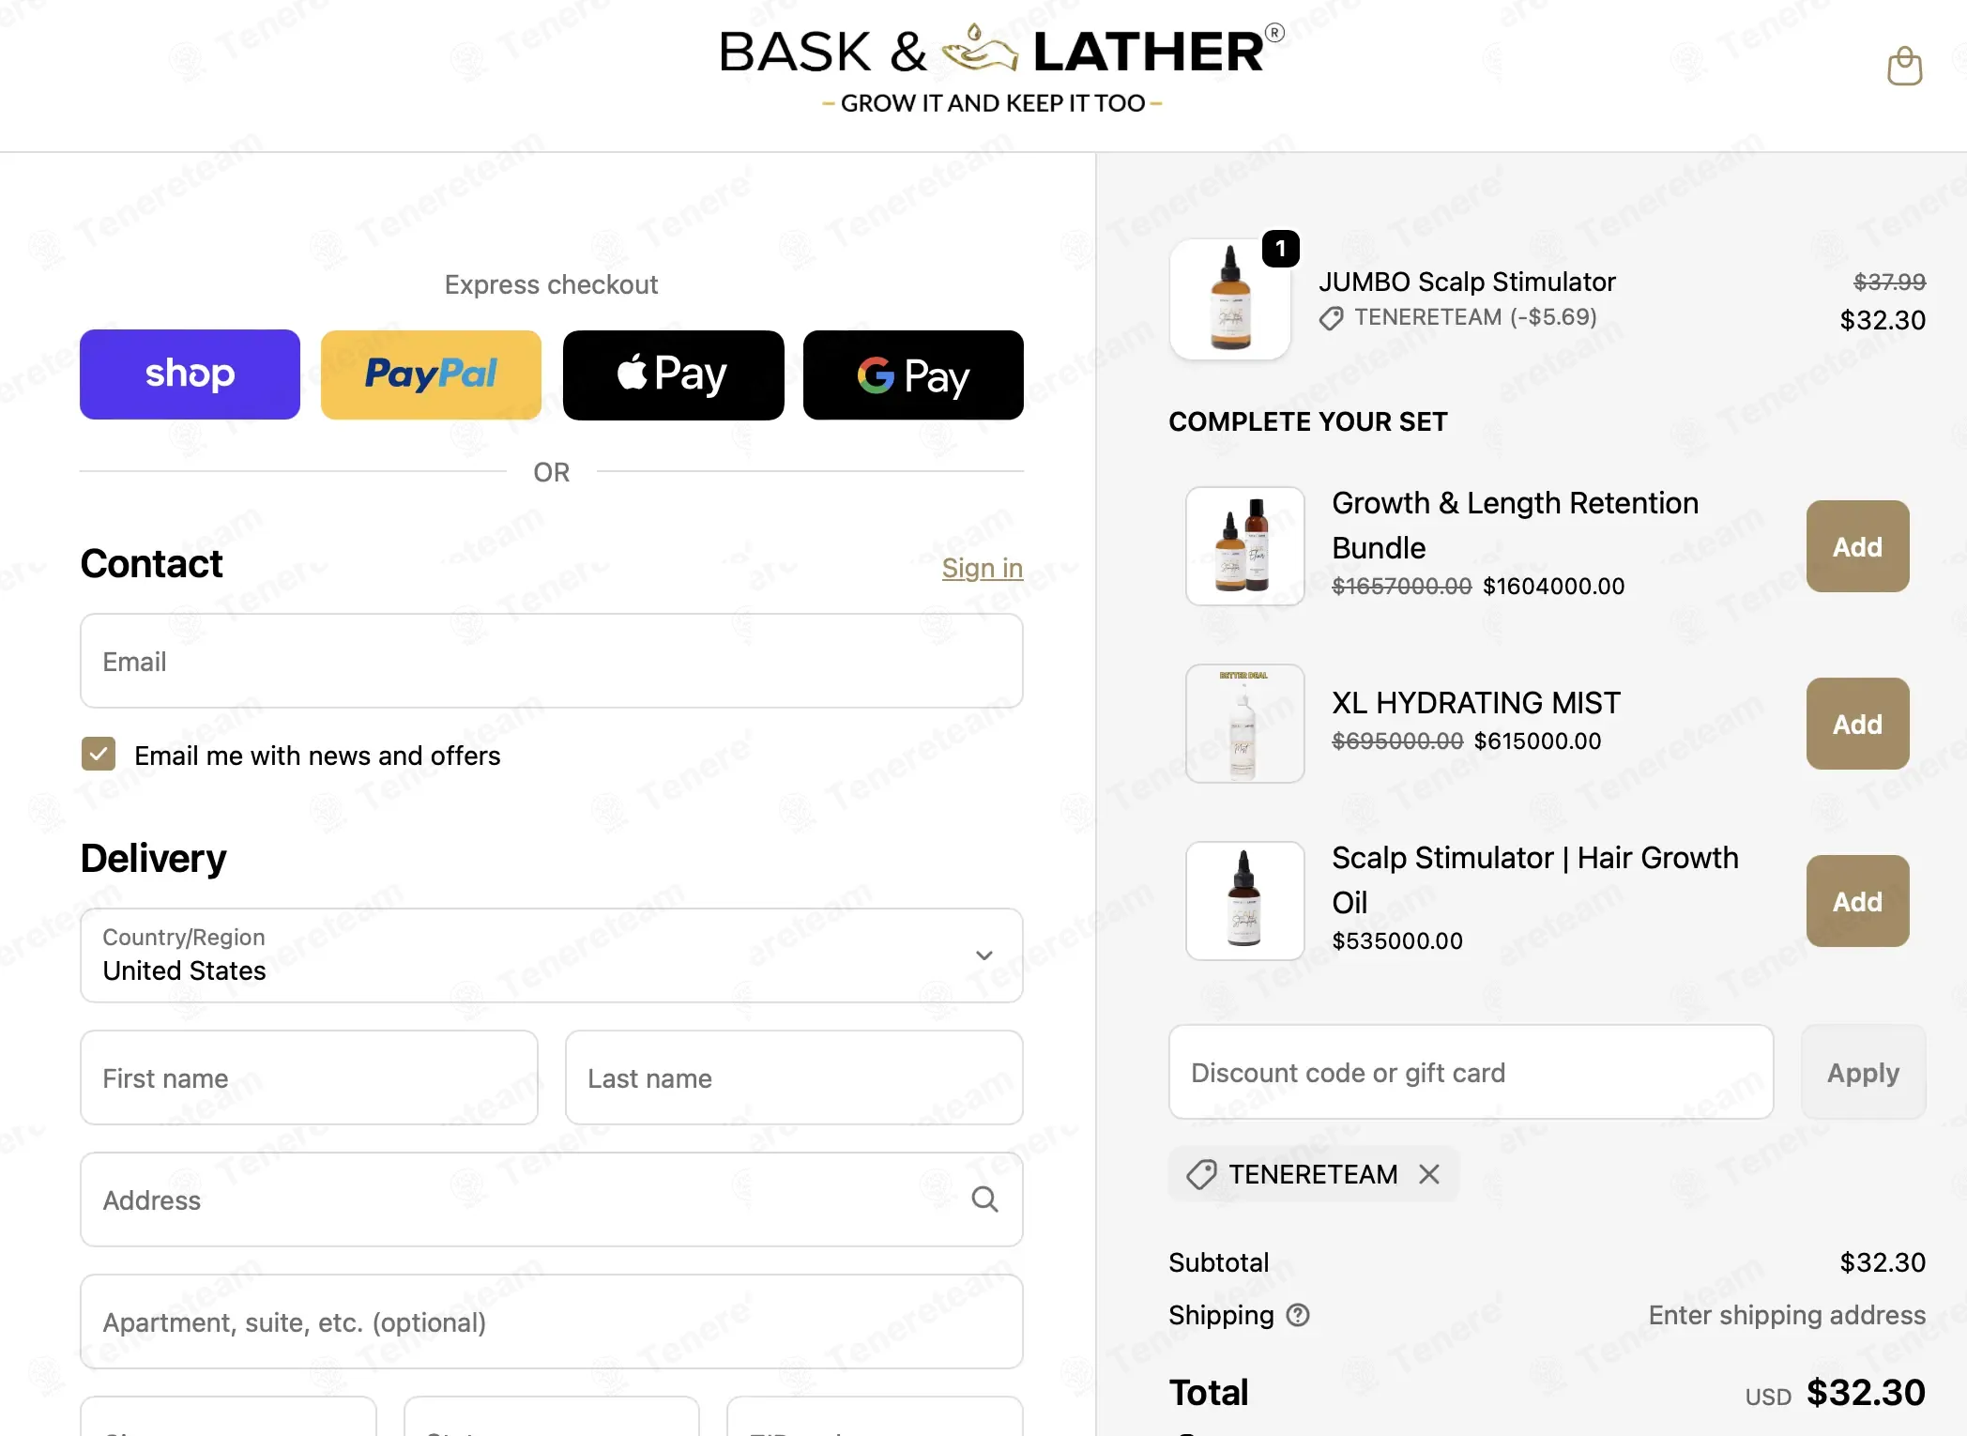Screen dimensions: 1967x1436
Task: Click the JUMBO Scalp Stimulator title
Action: pyautogui.click(x=1467, y=282)
